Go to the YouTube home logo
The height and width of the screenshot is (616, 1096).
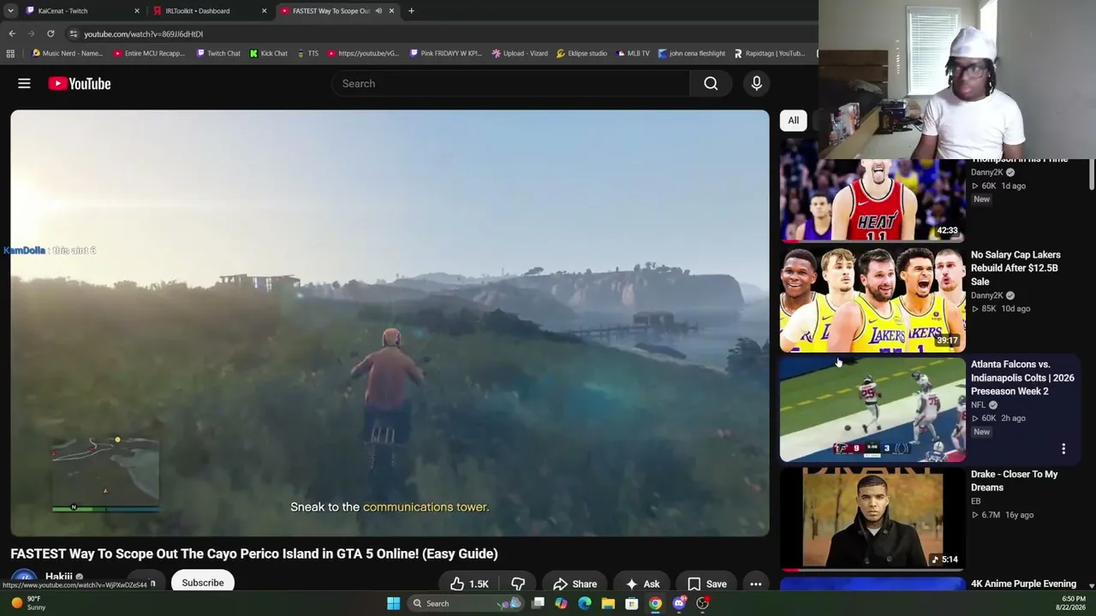click(80, 83)
